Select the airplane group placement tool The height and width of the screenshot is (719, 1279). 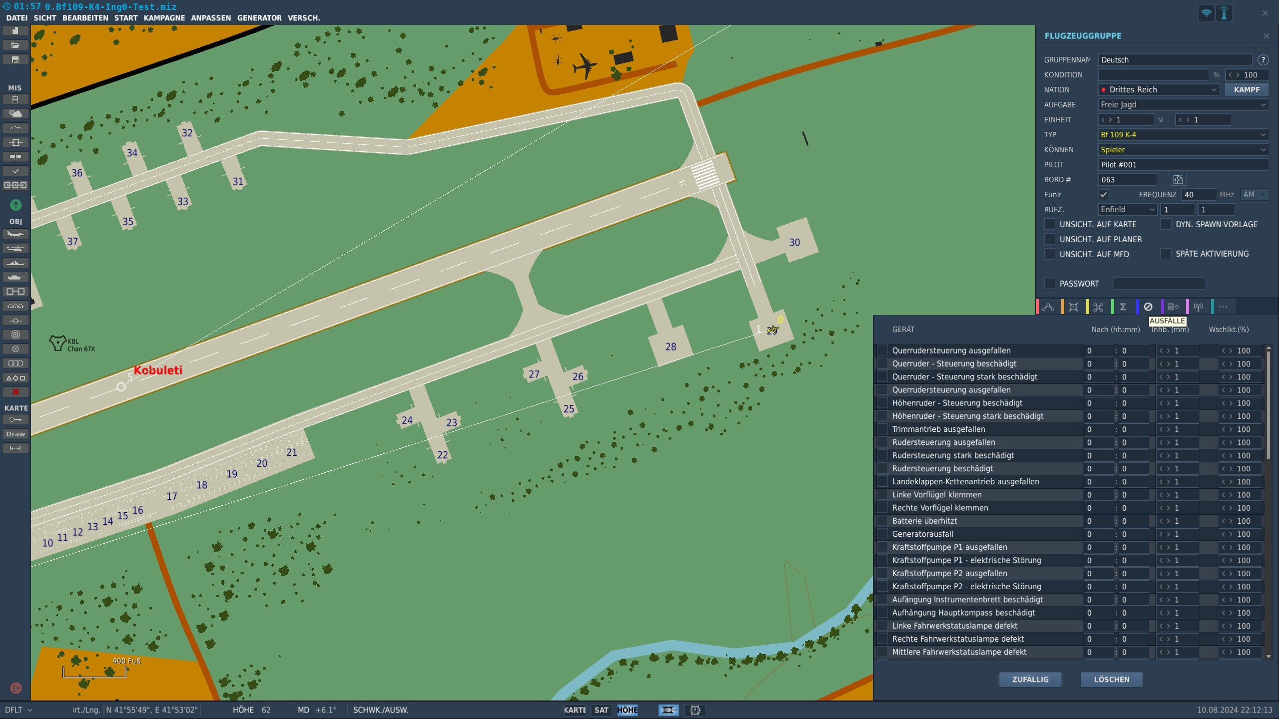pos(15,234)
